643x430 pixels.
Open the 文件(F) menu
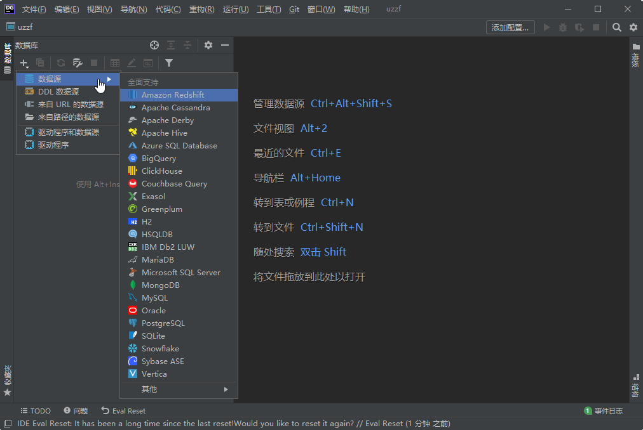click(34, 9)
